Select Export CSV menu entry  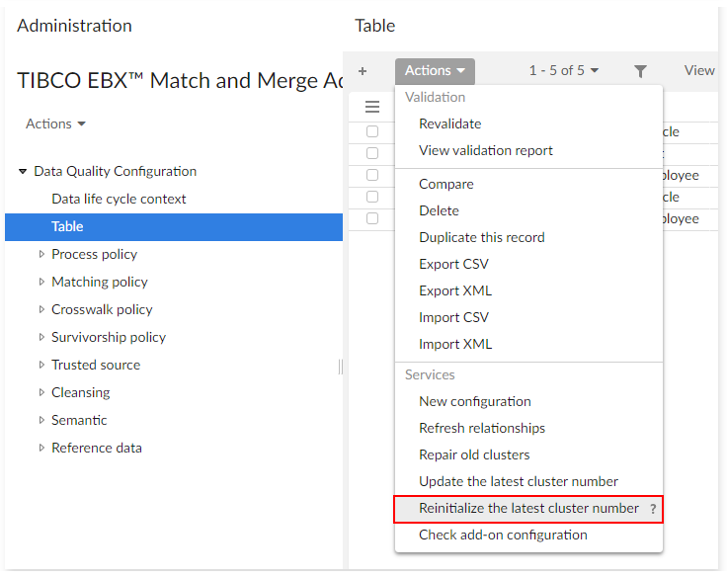(453, 264)
